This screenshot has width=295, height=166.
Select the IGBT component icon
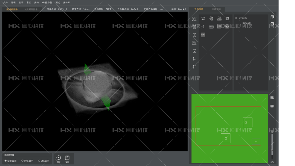[x=203, y=35]
